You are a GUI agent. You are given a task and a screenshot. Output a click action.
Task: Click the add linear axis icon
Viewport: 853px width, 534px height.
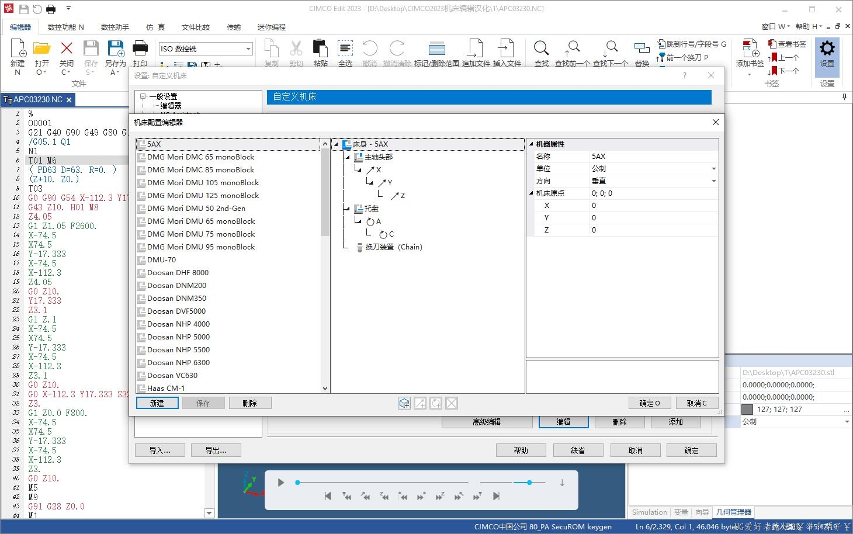pos(420,403)
